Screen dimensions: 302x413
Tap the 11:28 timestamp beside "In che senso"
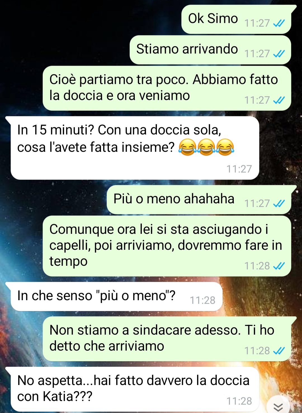point(203,300)
